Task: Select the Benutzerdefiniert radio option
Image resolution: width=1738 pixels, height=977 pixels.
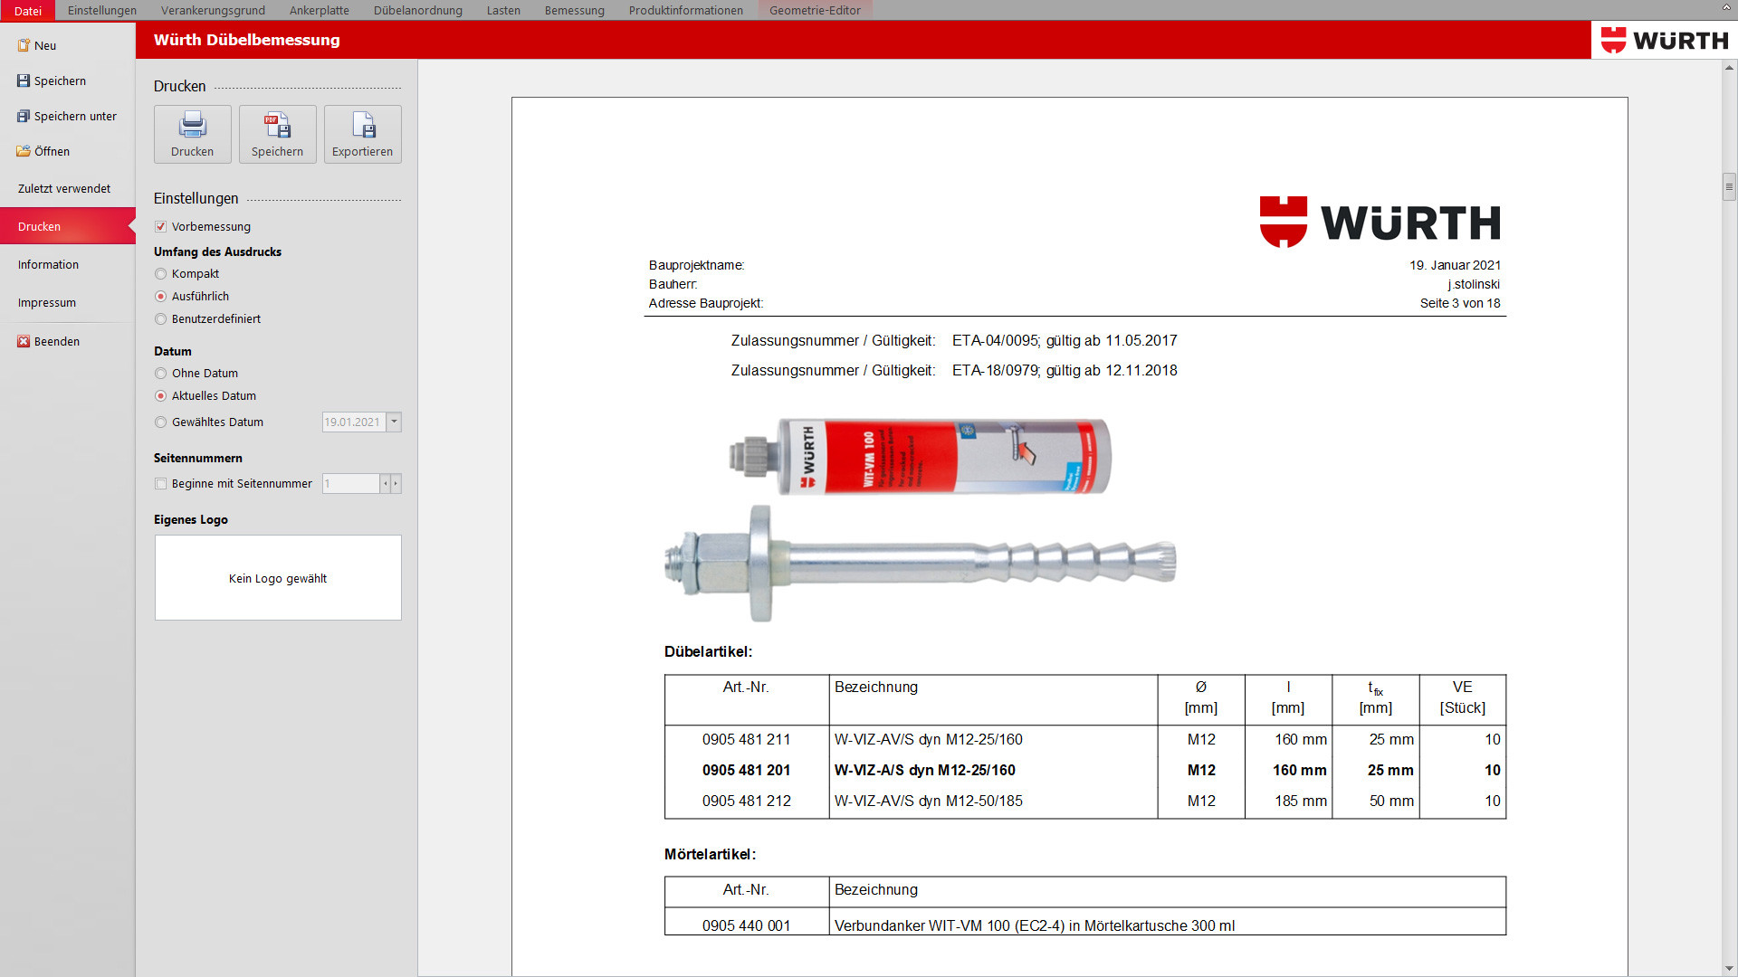Action: pyautogui.click(x=160, y=319)
